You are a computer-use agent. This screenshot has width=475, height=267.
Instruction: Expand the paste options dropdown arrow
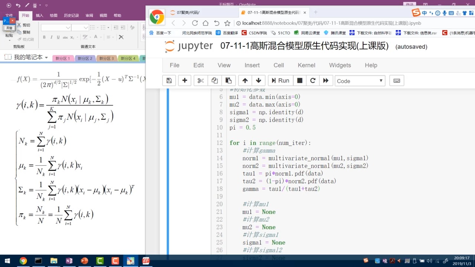pos(9,40)
